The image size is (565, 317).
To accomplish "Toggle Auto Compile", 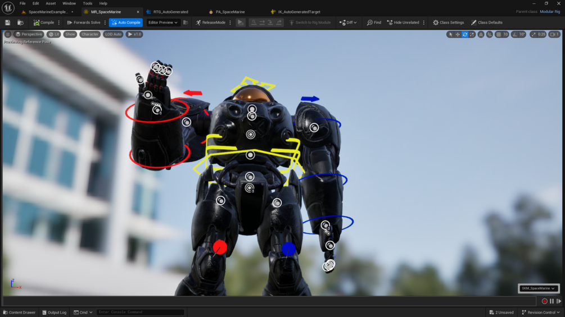I will click(x=126, y=22).
